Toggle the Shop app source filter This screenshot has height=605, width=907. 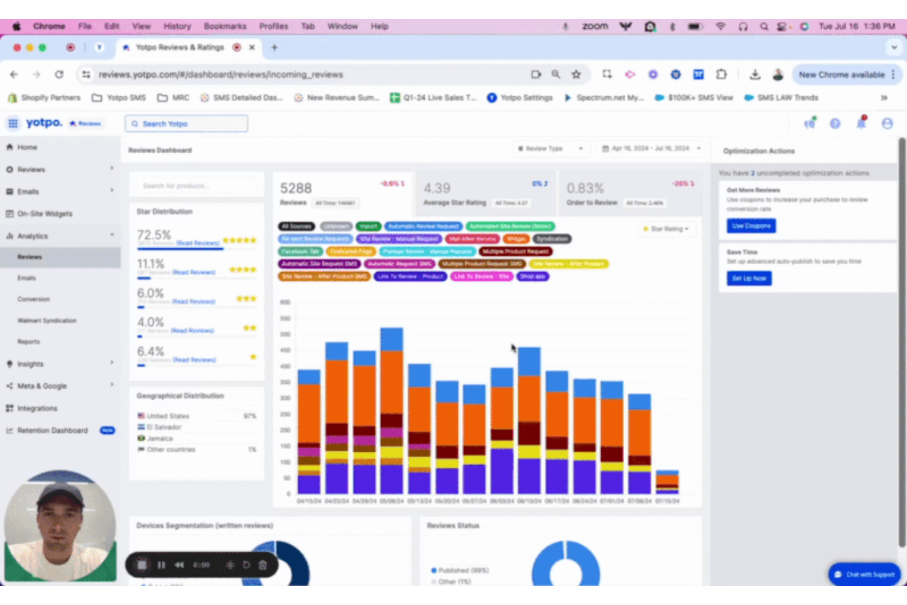pyautogui.click(x=533, y=276)
